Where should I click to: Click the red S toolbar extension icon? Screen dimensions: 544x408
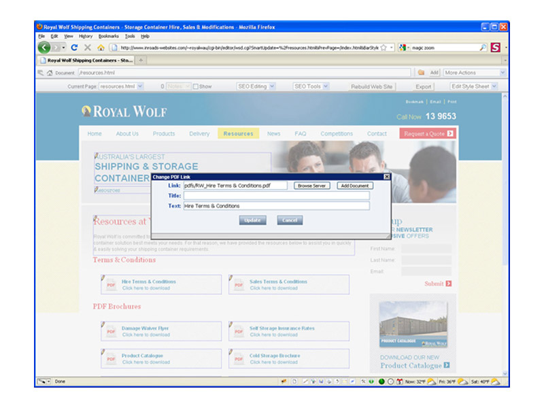coord(495,48)
